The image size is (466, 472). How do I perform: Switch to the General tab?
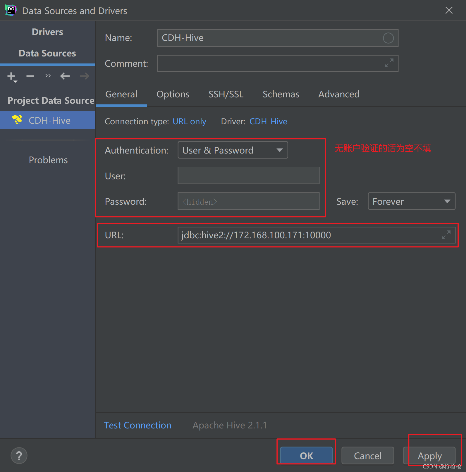click(121, 94)
